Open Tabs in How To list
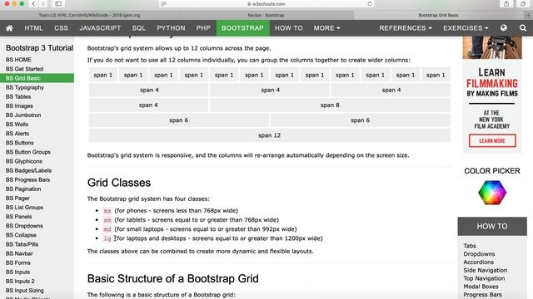533x299 pixels. pos(470,246)
